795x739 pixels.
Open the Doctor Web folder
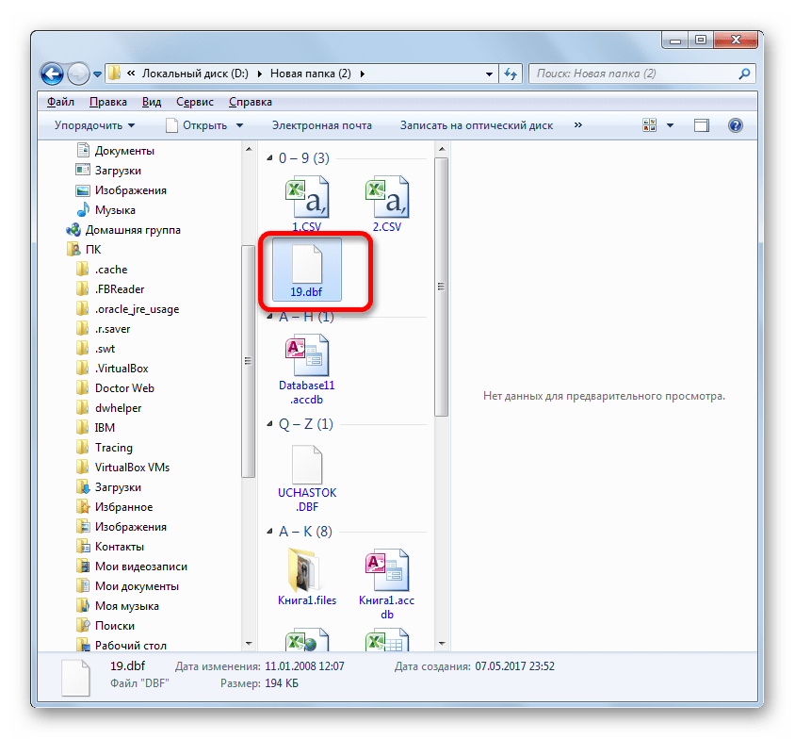pyautogui.click(x=115, y=388)
